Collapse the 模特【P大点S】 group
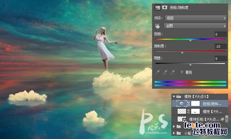Image resolution: width=231 pixels, height=139 pixels. point(174,97)
